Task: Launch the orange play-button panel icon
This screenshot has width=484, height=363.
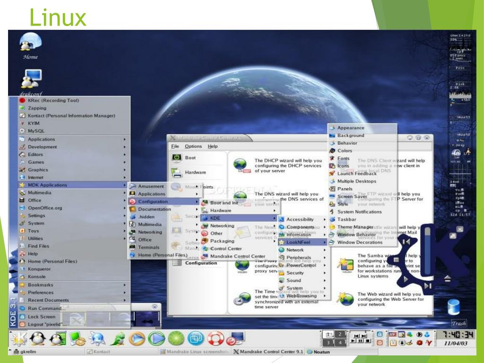Action: tap(137, 338)
